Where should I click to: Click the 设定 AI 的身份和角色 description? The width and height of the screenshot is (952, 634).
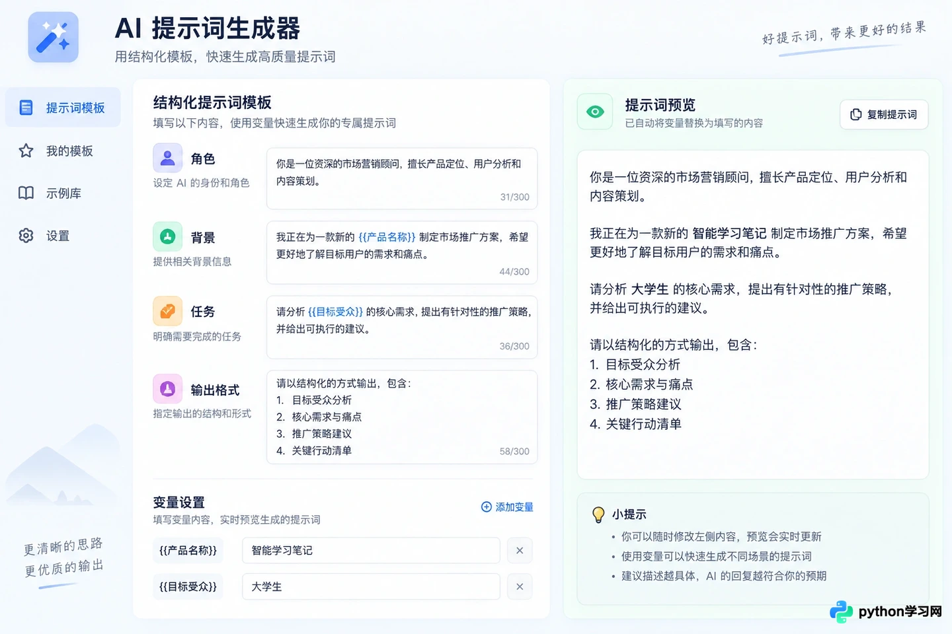coord(202,183)
